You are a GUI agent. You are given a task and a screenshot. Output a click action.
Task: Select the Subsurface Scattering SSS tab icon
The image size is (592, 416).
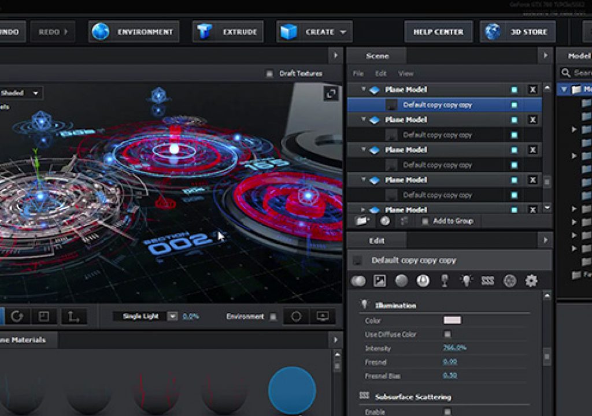[488, 280]
